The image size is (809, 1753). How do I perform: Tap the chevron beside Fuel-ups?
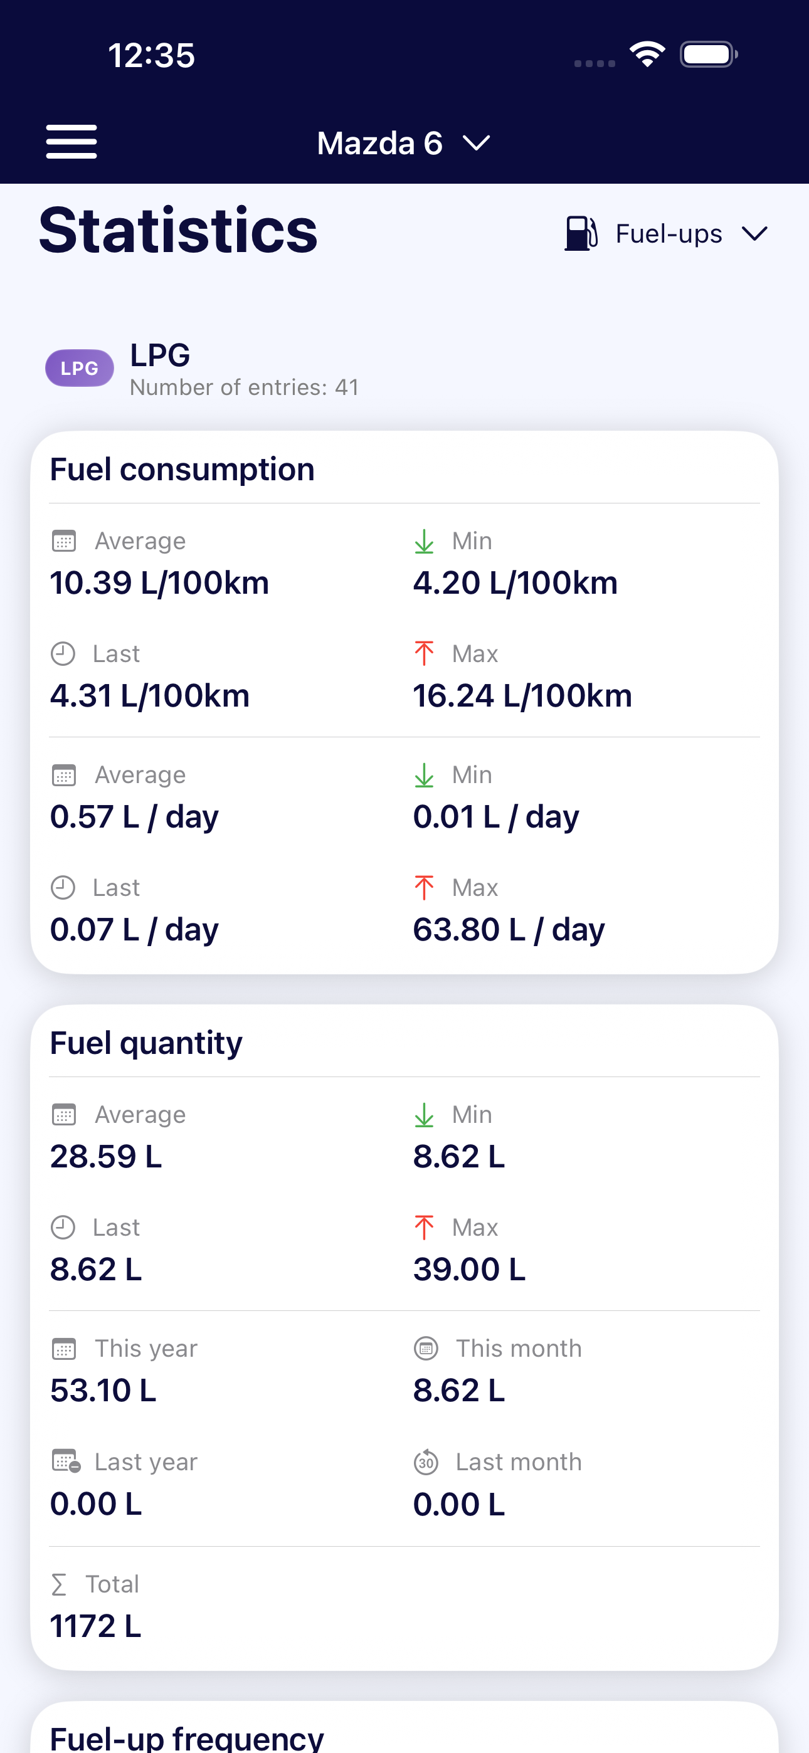tap(754, 234)
